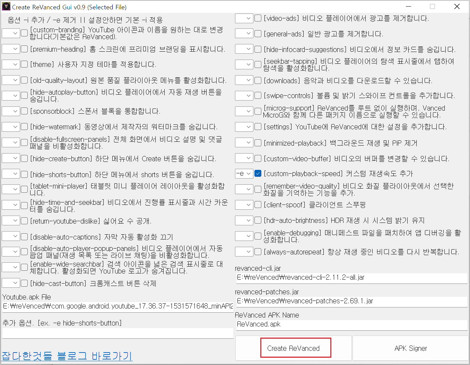Click the ReVanced app icon in title bar
Image resolution: width=470 pixels, height=365 pixels.
[6, 7]
